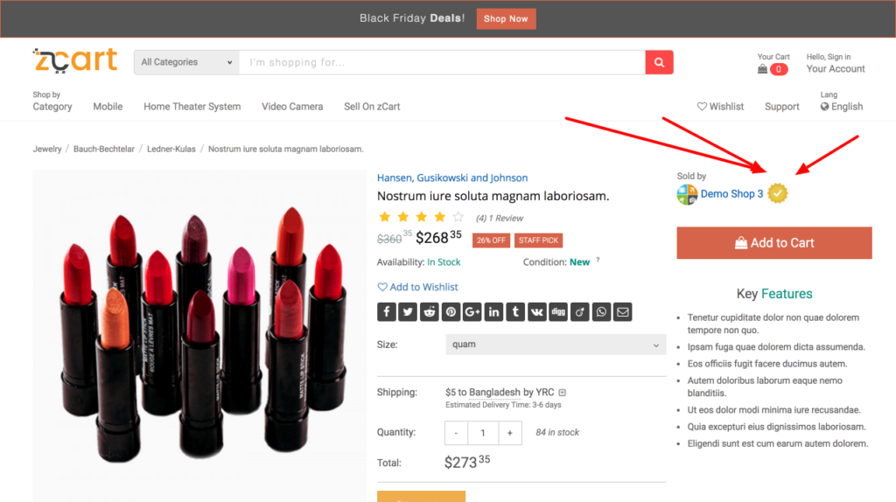
Task: Decrease quantity with minus button
Action: [456, 433]
